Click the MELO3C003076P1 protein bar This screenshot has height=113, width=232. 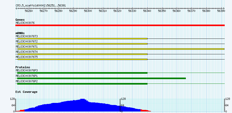pyautogui.click(x=101, y=78)
